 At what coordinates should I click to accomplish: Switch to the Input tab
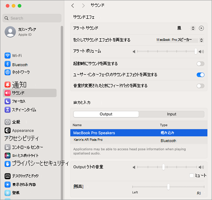(172, 114)
